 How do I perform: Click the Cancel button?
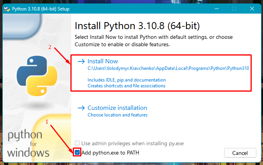click(x=240, y=153)
